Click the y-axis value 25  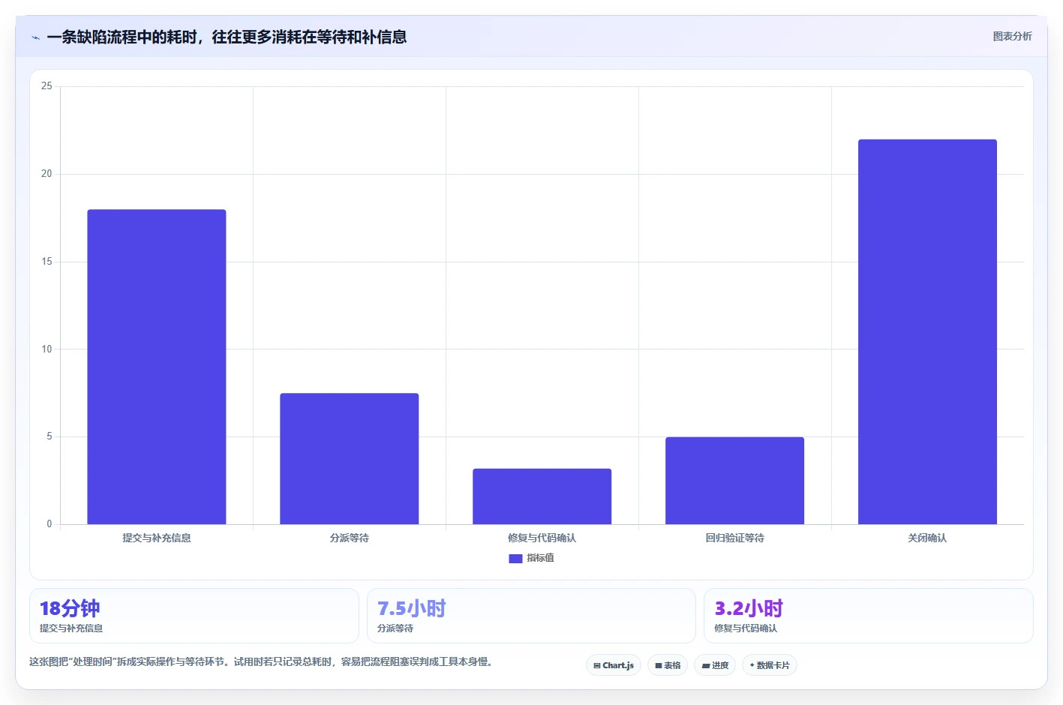[47, 86]
